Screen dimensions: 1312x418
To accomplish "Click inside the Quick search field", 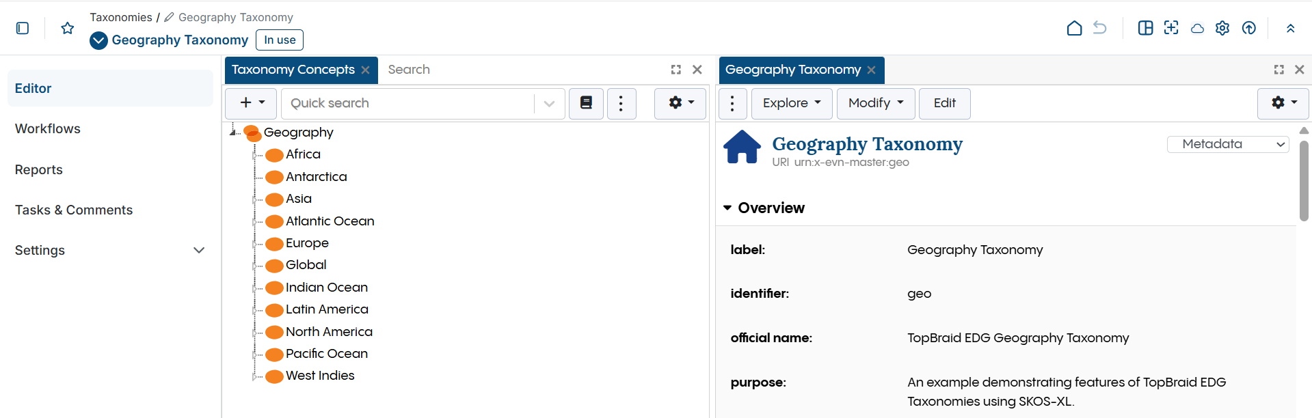I will point(410,103).
